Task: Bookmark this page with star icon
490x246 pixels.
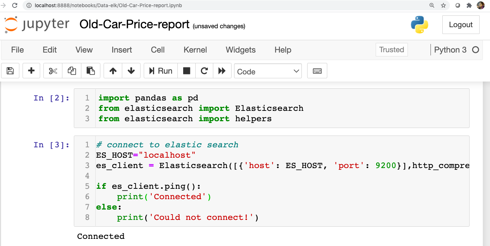Action: click(443, 5)
